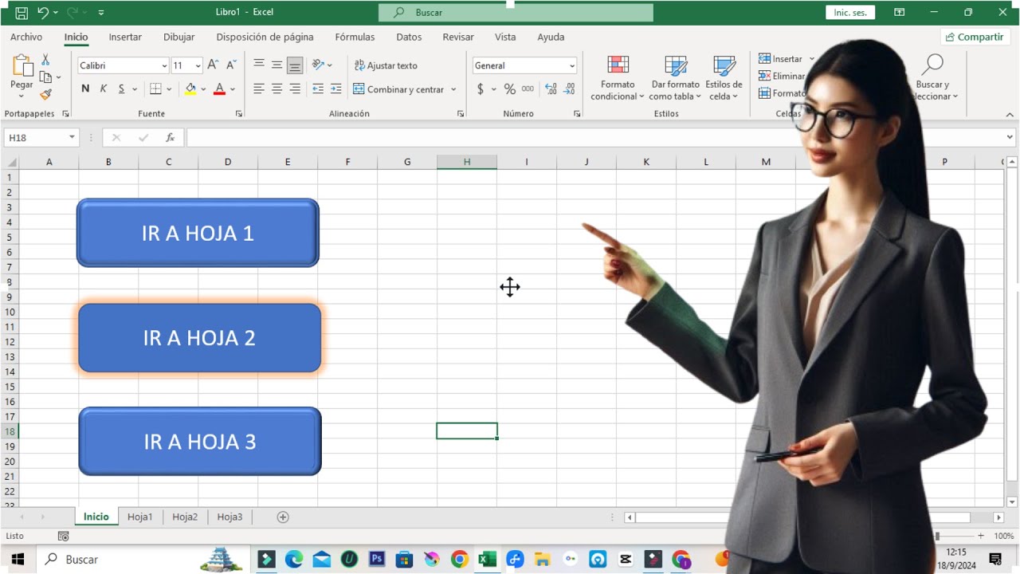
Task: Increase font size with the larger A icon
Action: (x=213, y=65)
